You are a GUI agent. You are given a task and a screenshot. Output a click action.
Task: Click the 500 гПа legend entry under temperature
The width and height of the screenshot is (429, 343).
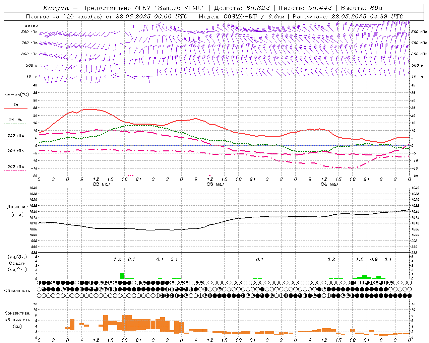(x=16, y=166)
